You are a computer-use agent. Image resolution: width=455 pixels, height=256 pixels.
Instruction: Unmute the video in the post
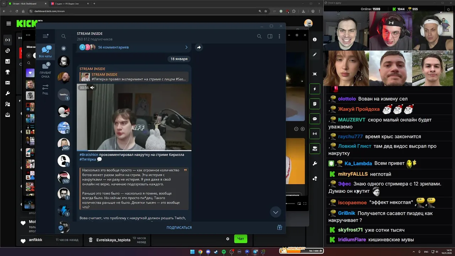coord(92,87)
